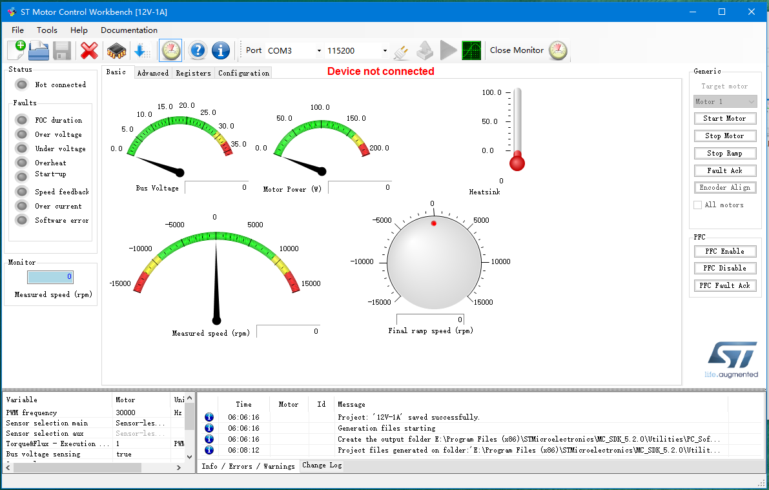
Task: Select the PWM frequency variable row
Action: coord(94,413)
